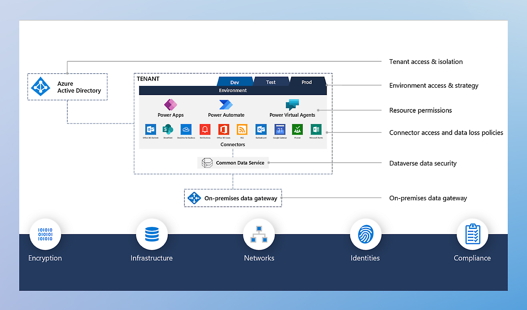Screen dimensions: 527x310
Task: Click the Common Data Service database icon
Action: pyautogui.click(x=207, y=163)
